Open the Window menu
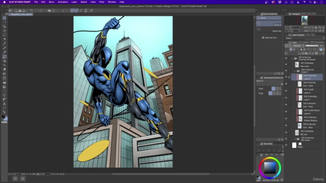 click(112, 2)
